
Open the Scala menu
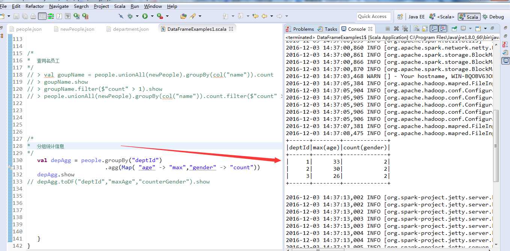[120, 6]
